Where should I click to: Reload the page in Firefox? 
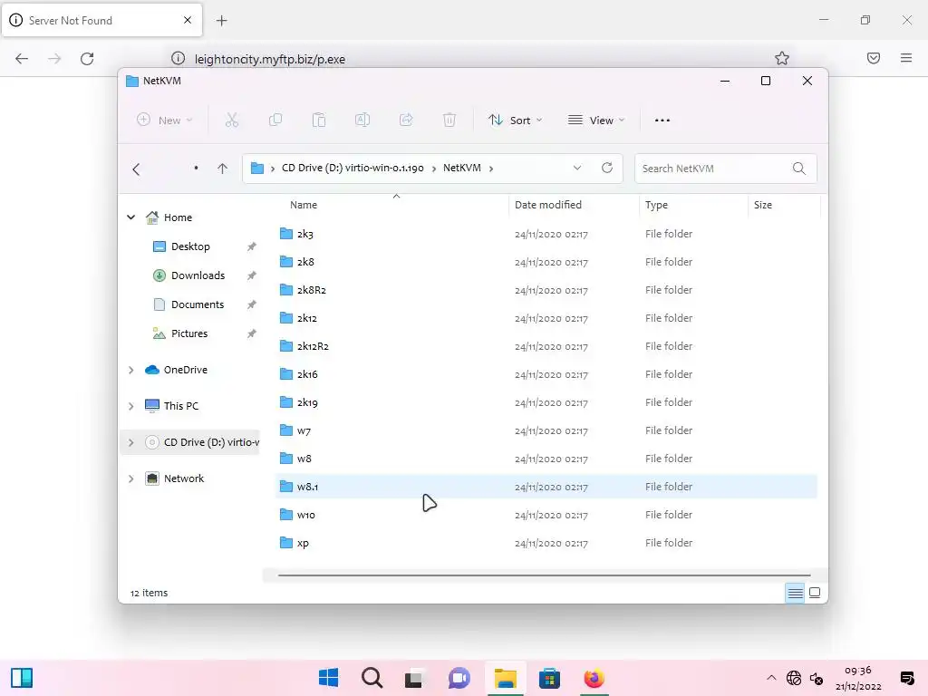pos(87,59)
